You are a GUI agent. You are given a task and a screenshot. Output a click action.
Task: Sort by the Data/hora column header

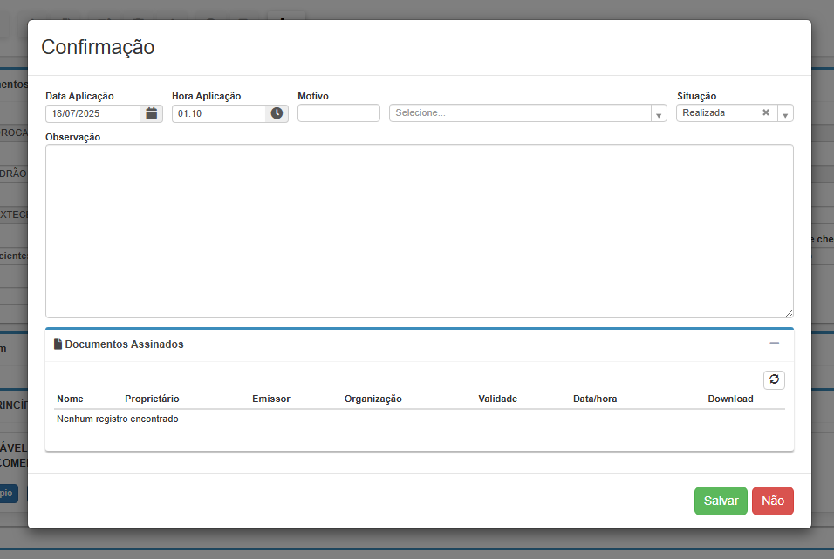[595, 399]
